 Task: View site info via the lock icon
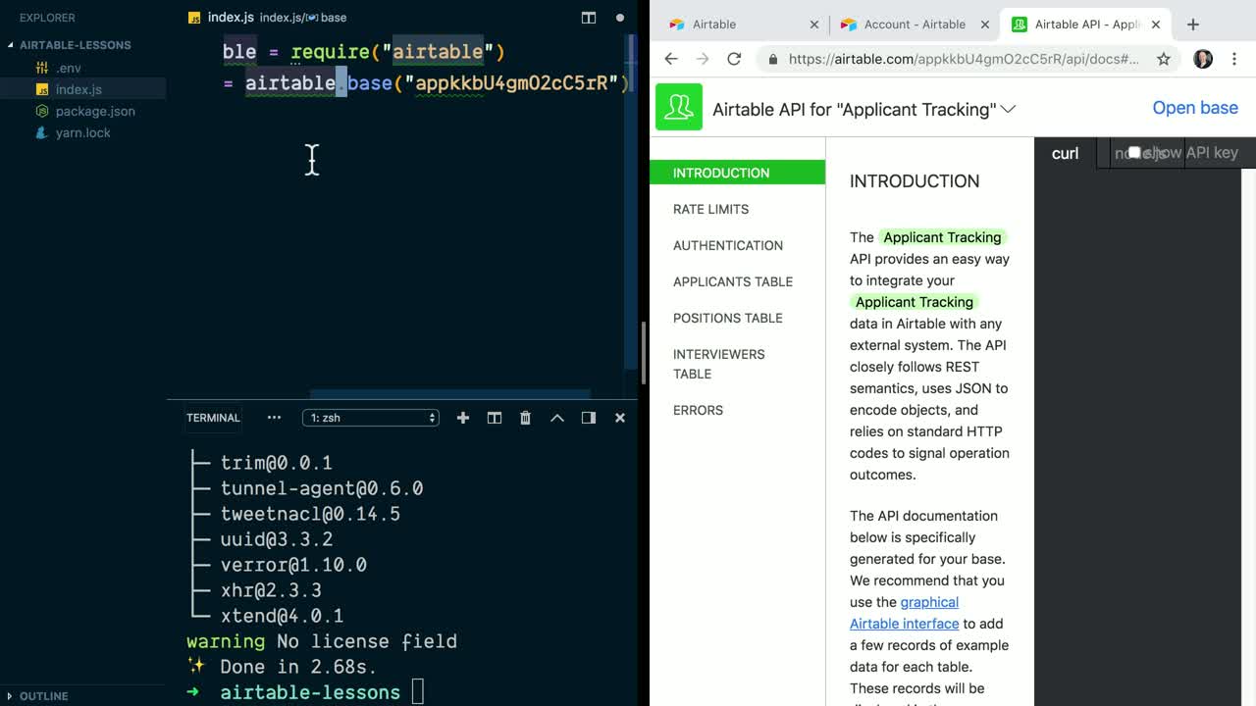click(x=773, y=59)
